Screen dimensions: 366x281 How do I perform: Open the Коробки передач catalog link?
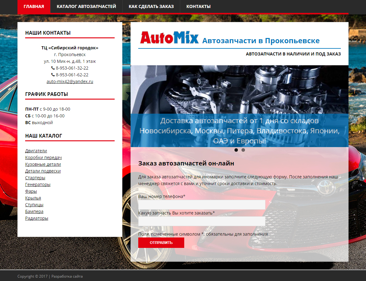pyautogui.click(x=44, y=158)
